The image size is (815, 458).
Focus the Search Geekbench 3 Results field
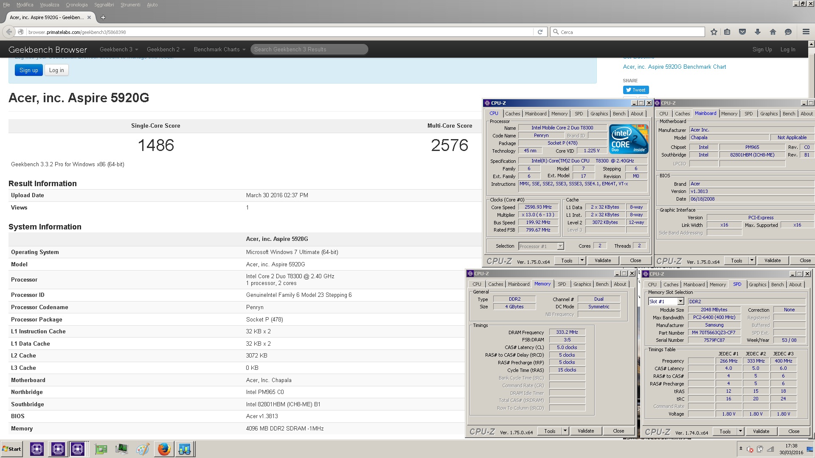click(309, 50)
